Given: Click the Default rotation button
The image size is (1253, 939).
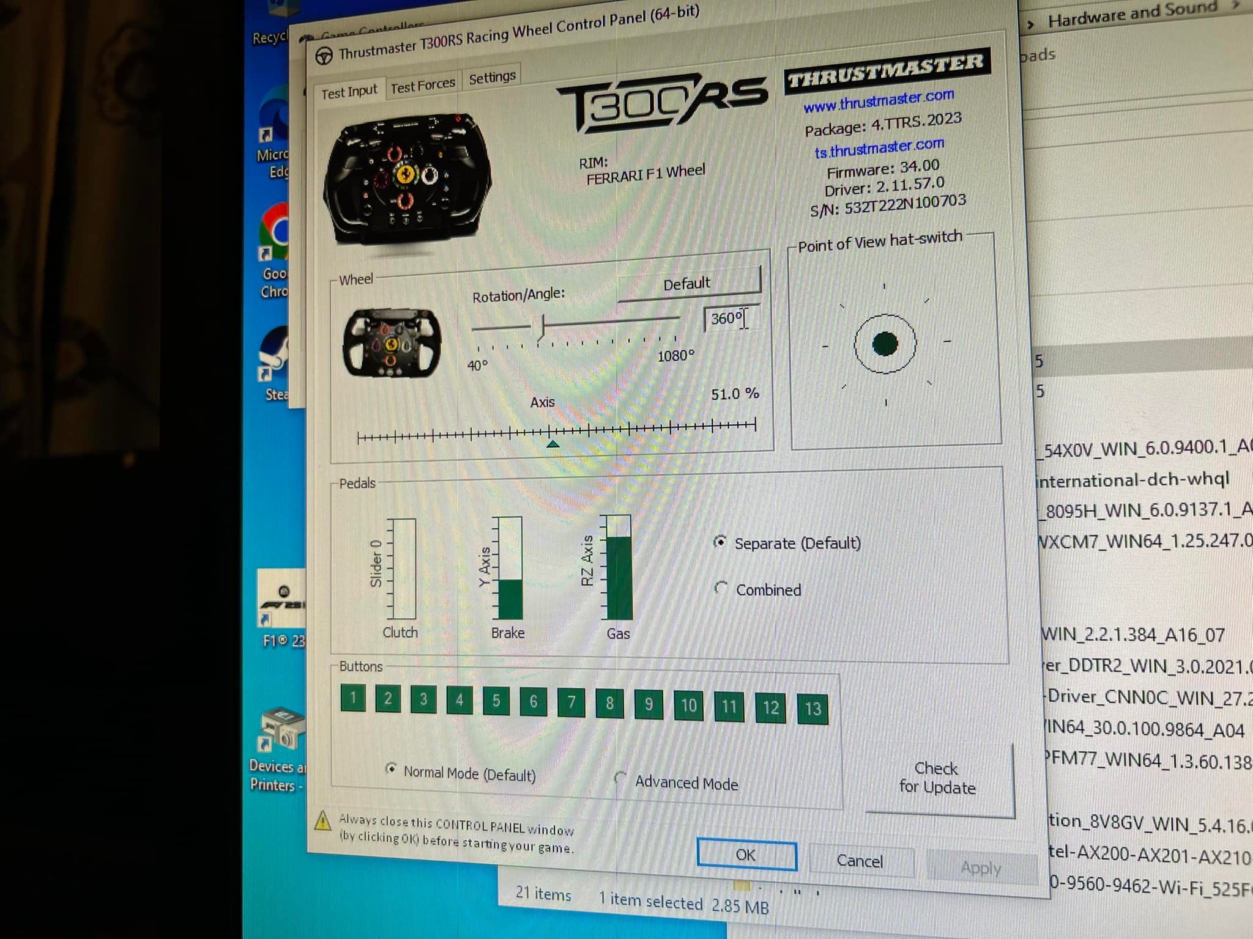Looking at the screenshot, I should click(688, 284).
